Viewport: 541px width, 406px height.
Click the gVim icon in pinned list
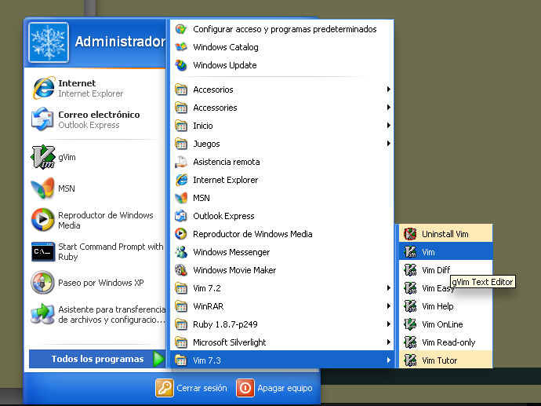42,157
